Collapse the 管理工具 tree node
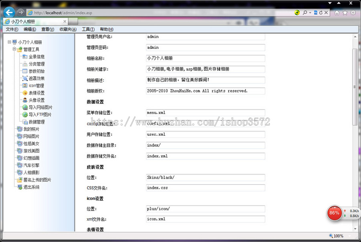Screen dimensions: 361x242 pos(15,49)
